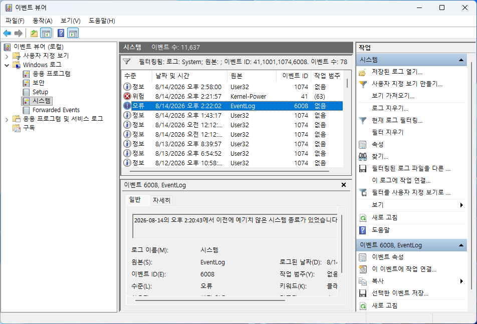Toggle the show/hide console tree icon
The height and width of the screenshot is (324, 477).
tap(46, 33)
